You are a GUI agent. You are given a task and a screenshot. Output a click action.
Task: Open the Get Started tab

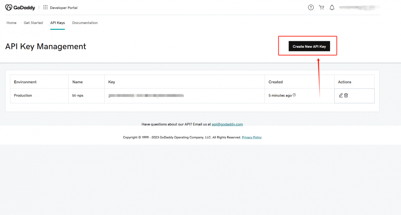click(33, 23)
